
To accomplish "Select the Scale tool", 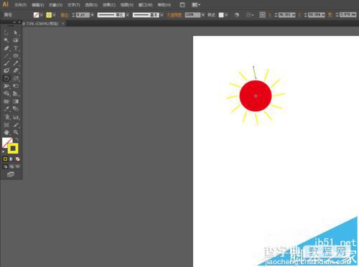I will (x=16, y=78).
